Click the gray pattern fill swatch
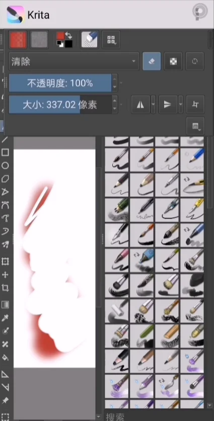 click(39, 39)
